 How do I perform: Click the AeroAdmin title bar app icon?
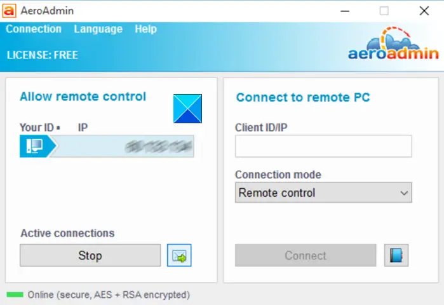10,10
